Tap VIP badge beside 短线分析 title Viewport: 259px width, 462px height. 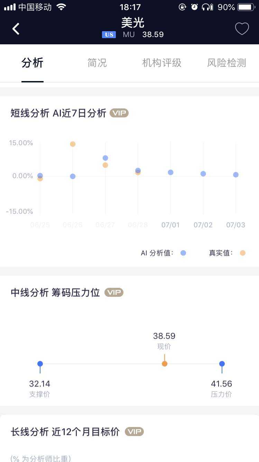point(119,113)
